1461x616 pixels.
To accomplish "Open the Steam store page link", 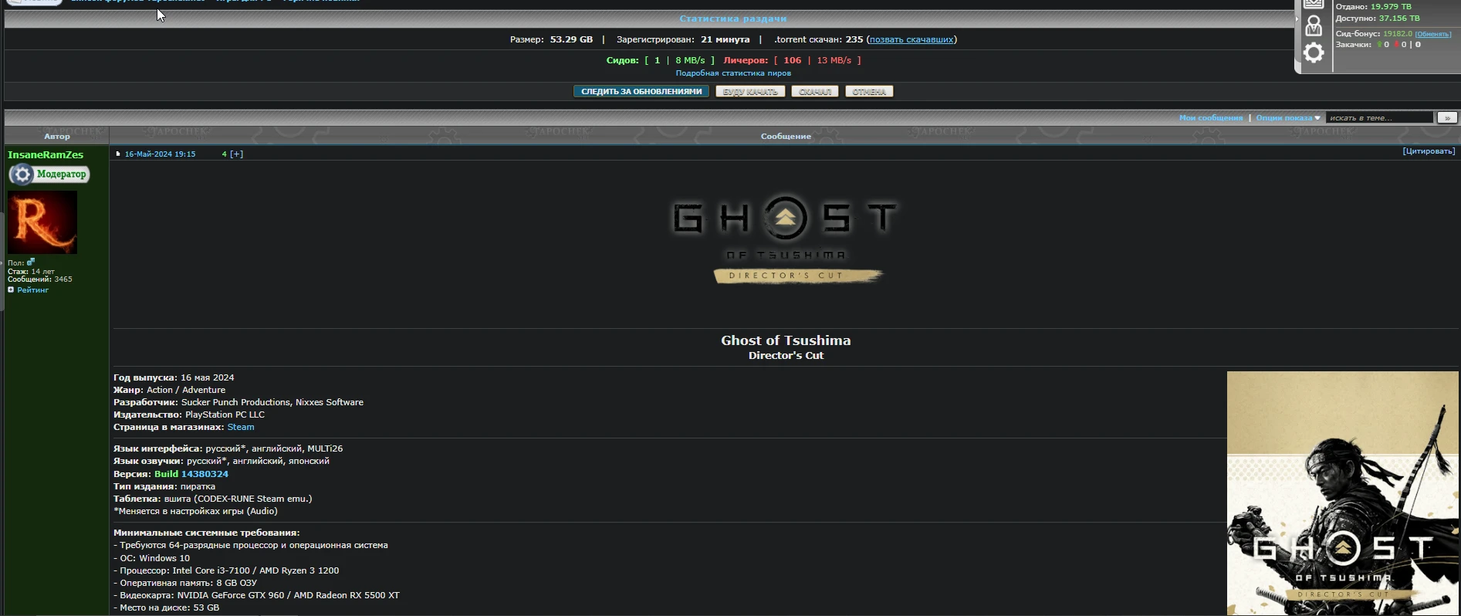I will [241, 427].
